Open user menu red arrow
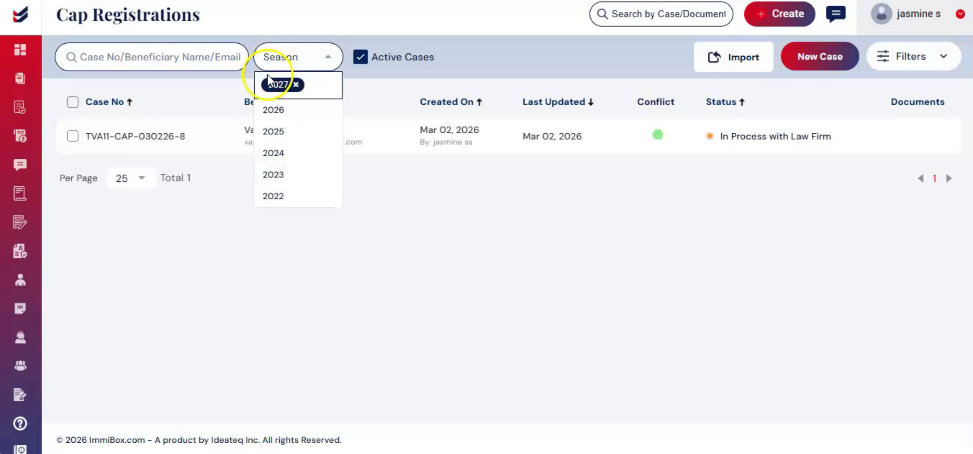973x454 pixels. (x=960, y=14)
